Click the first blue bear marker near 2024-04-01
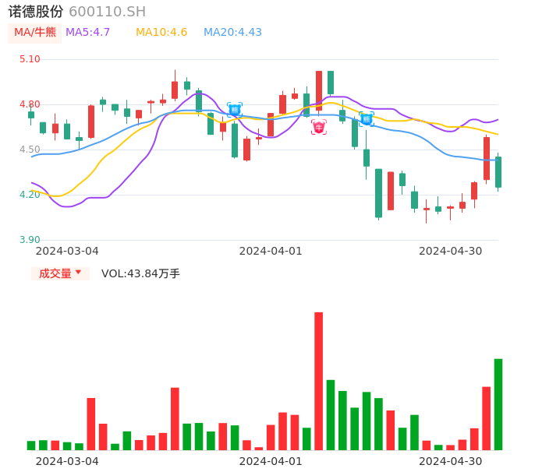 [x=235, y=110]
